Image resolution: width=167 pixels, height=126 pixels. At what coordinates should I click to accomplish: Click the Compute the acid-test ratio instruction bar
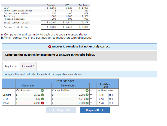pos(79,74)
